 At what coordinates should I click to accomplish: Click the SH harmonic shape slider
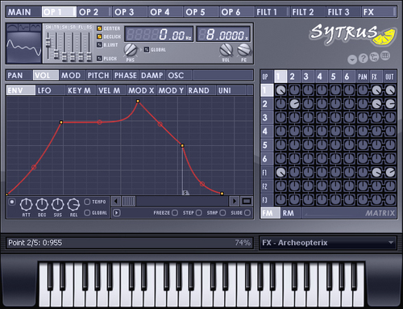point(48,42)
